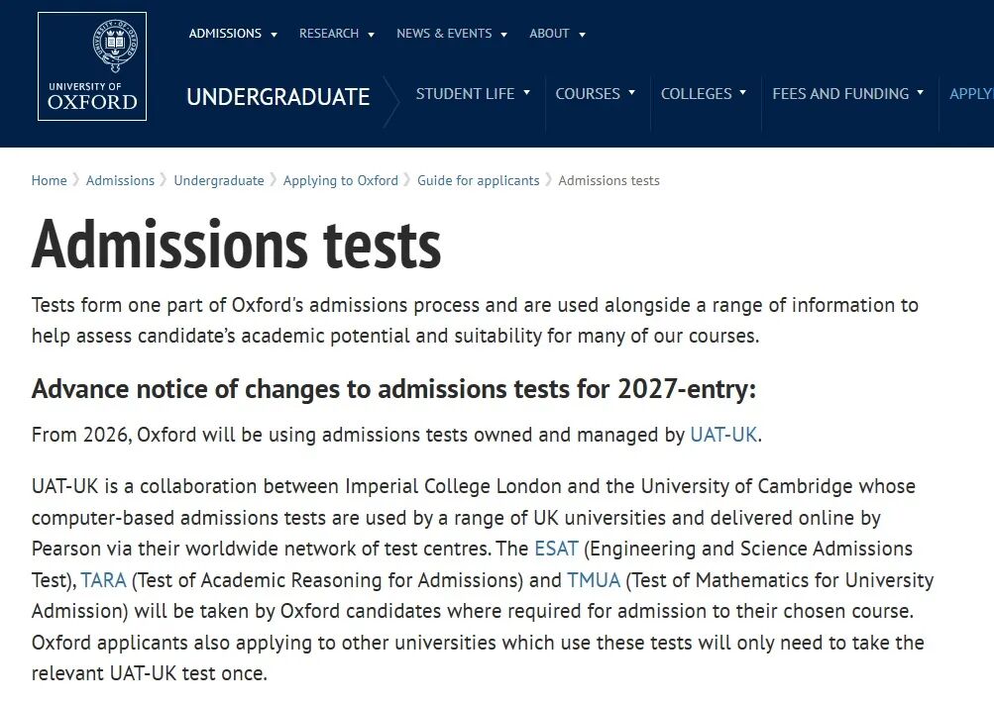
Task: Click the TARA test link
Action: click(x=104, y=580)
